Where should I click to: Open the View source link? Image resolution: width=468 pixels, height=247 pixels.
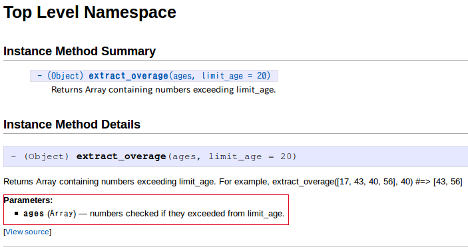coord(27,232)
